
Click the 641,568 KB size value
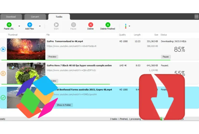click(152, 65)
